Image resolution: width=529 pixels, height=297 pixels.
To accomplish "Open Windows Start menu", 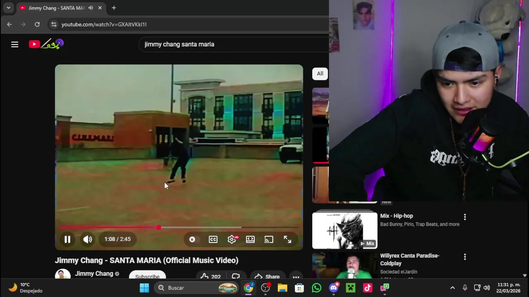I will pyautogui.click(x=144, y=288).
